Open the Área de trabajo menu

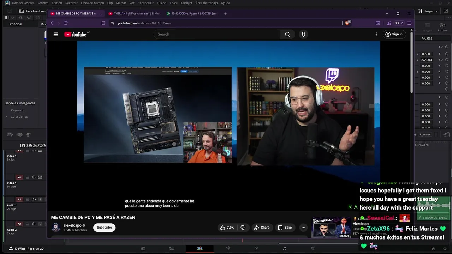pos(207,3)
